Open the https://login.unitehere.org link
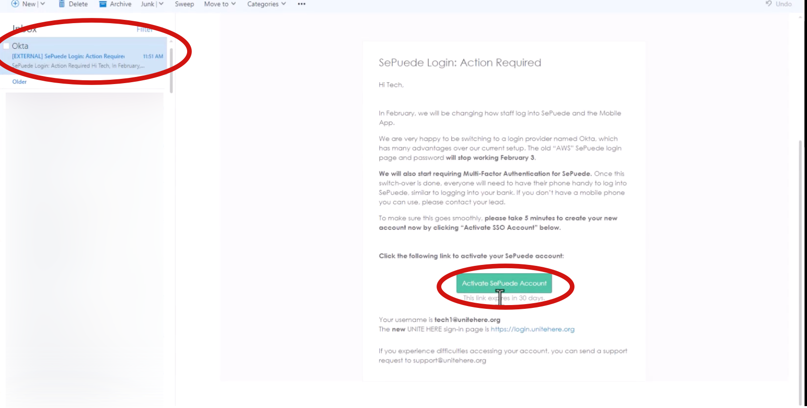Image resolution: width=807 pixels, height=408 pixels. (532, 329)
